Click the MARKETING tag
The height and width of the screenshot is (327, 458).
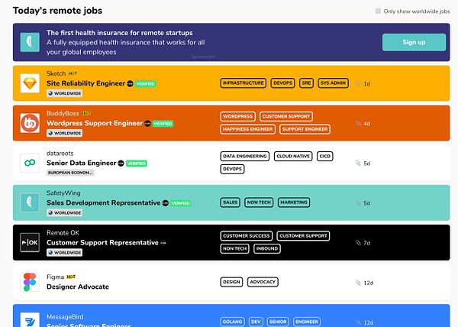tap(293, 202)
